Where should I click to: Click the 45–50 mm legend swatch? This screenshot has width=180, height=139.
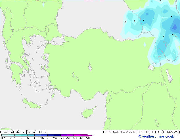(83, 135)
